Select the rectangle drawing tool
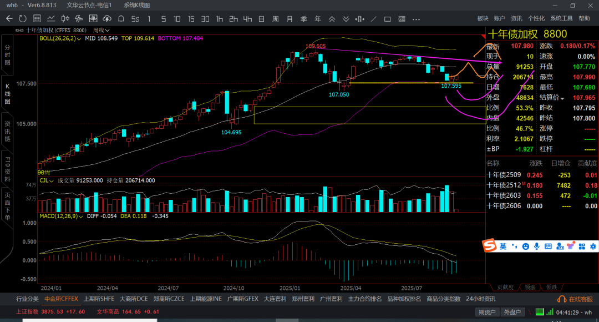 tap(387, 19)
